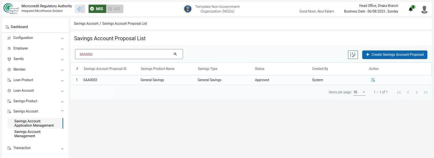Open user profile avatar icon

tap(424, 9)
